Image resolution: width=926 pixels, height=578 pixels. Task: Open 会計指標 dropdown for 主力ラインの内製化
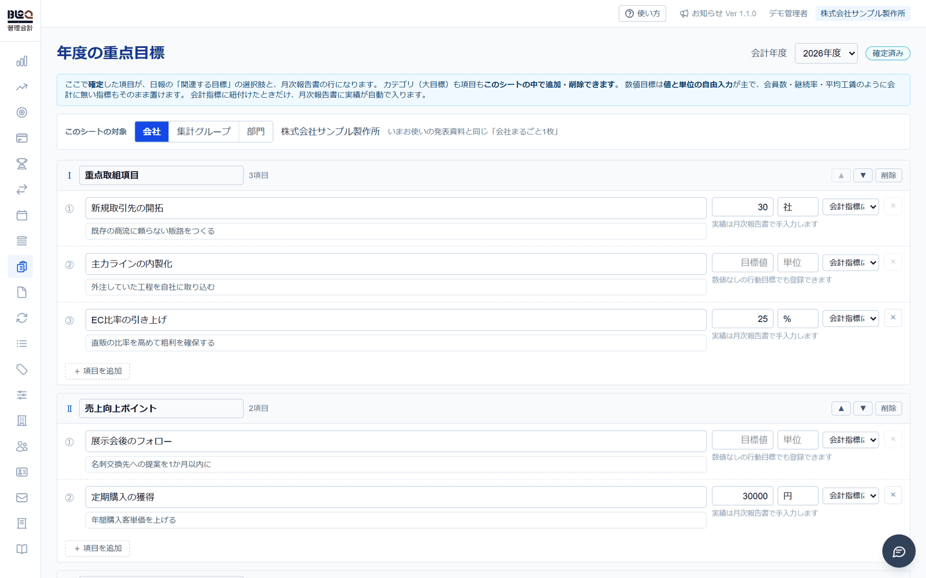pyautogui.click(x=851, y=263)
